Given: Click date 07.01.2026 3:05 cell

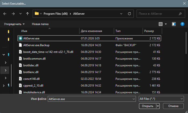Looking at the screenshot, I should [x=90, y=38].
